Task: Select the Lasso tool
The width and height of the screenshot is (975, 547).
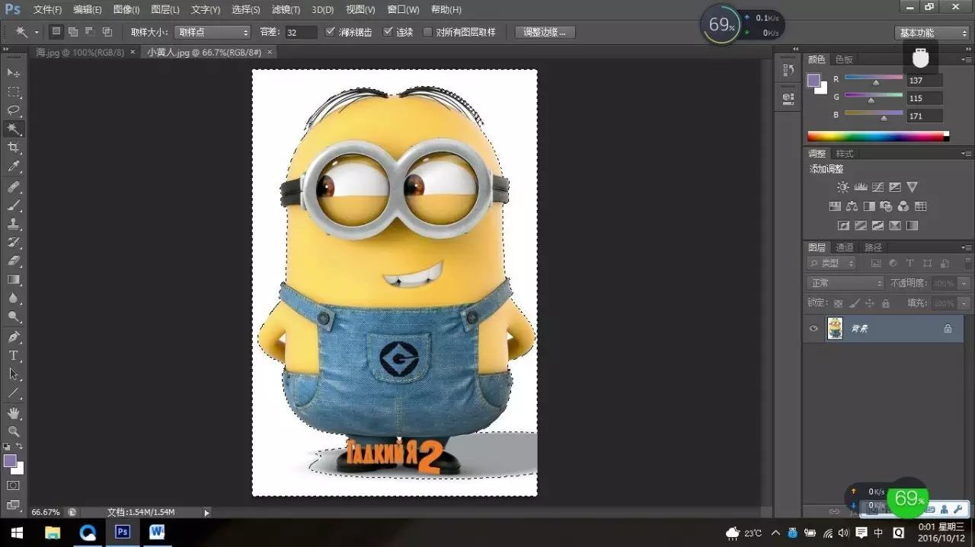Action: click(x=14, y=110)
